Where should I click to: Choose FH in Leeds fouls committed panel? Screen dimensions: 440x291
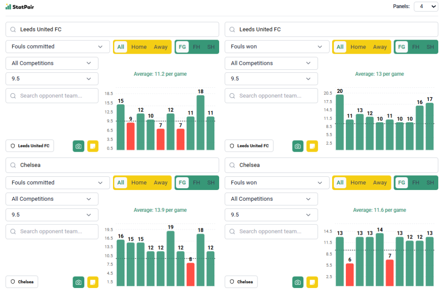[196, 47]
